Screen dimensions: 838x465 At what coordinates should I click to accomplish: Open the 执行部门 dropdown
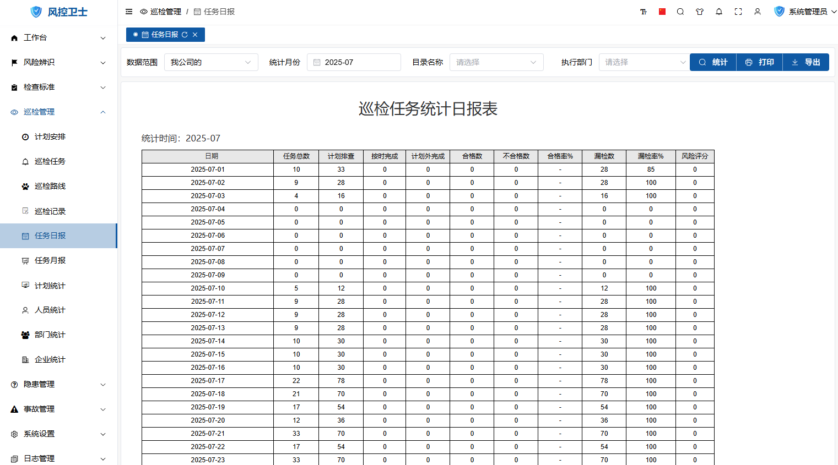(x=644, y=62)
